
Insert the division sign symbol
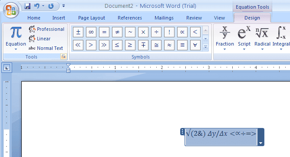click(156, 32)
